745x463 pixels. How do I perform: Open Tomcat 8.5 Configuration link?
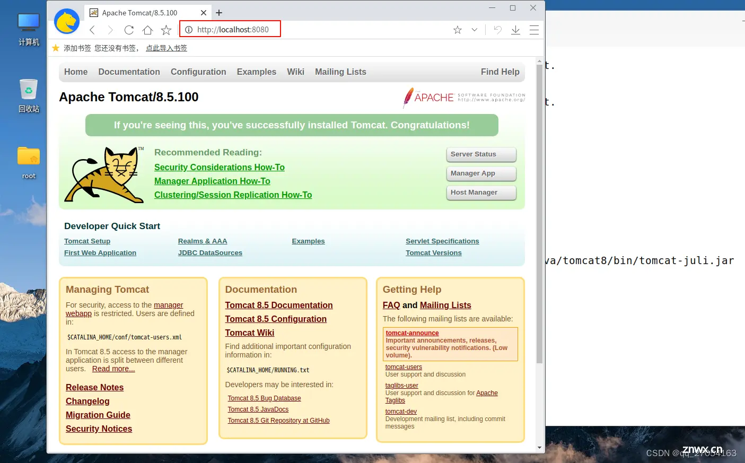276,319
